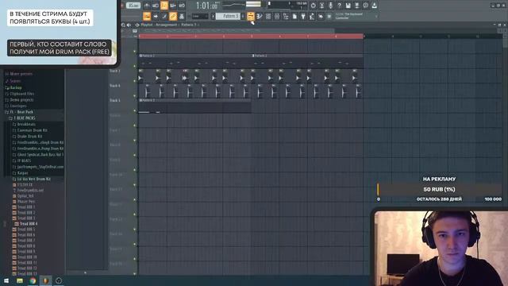The image size is (508, 286).
Task: Click the red time selection in playlist ruler
Action: pyautogui.click(x=251, y=37)
